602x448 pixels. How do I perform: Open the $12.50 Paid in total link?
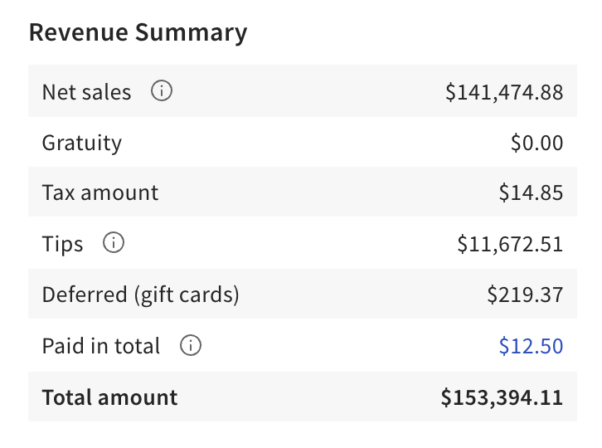tap(531, 346)
